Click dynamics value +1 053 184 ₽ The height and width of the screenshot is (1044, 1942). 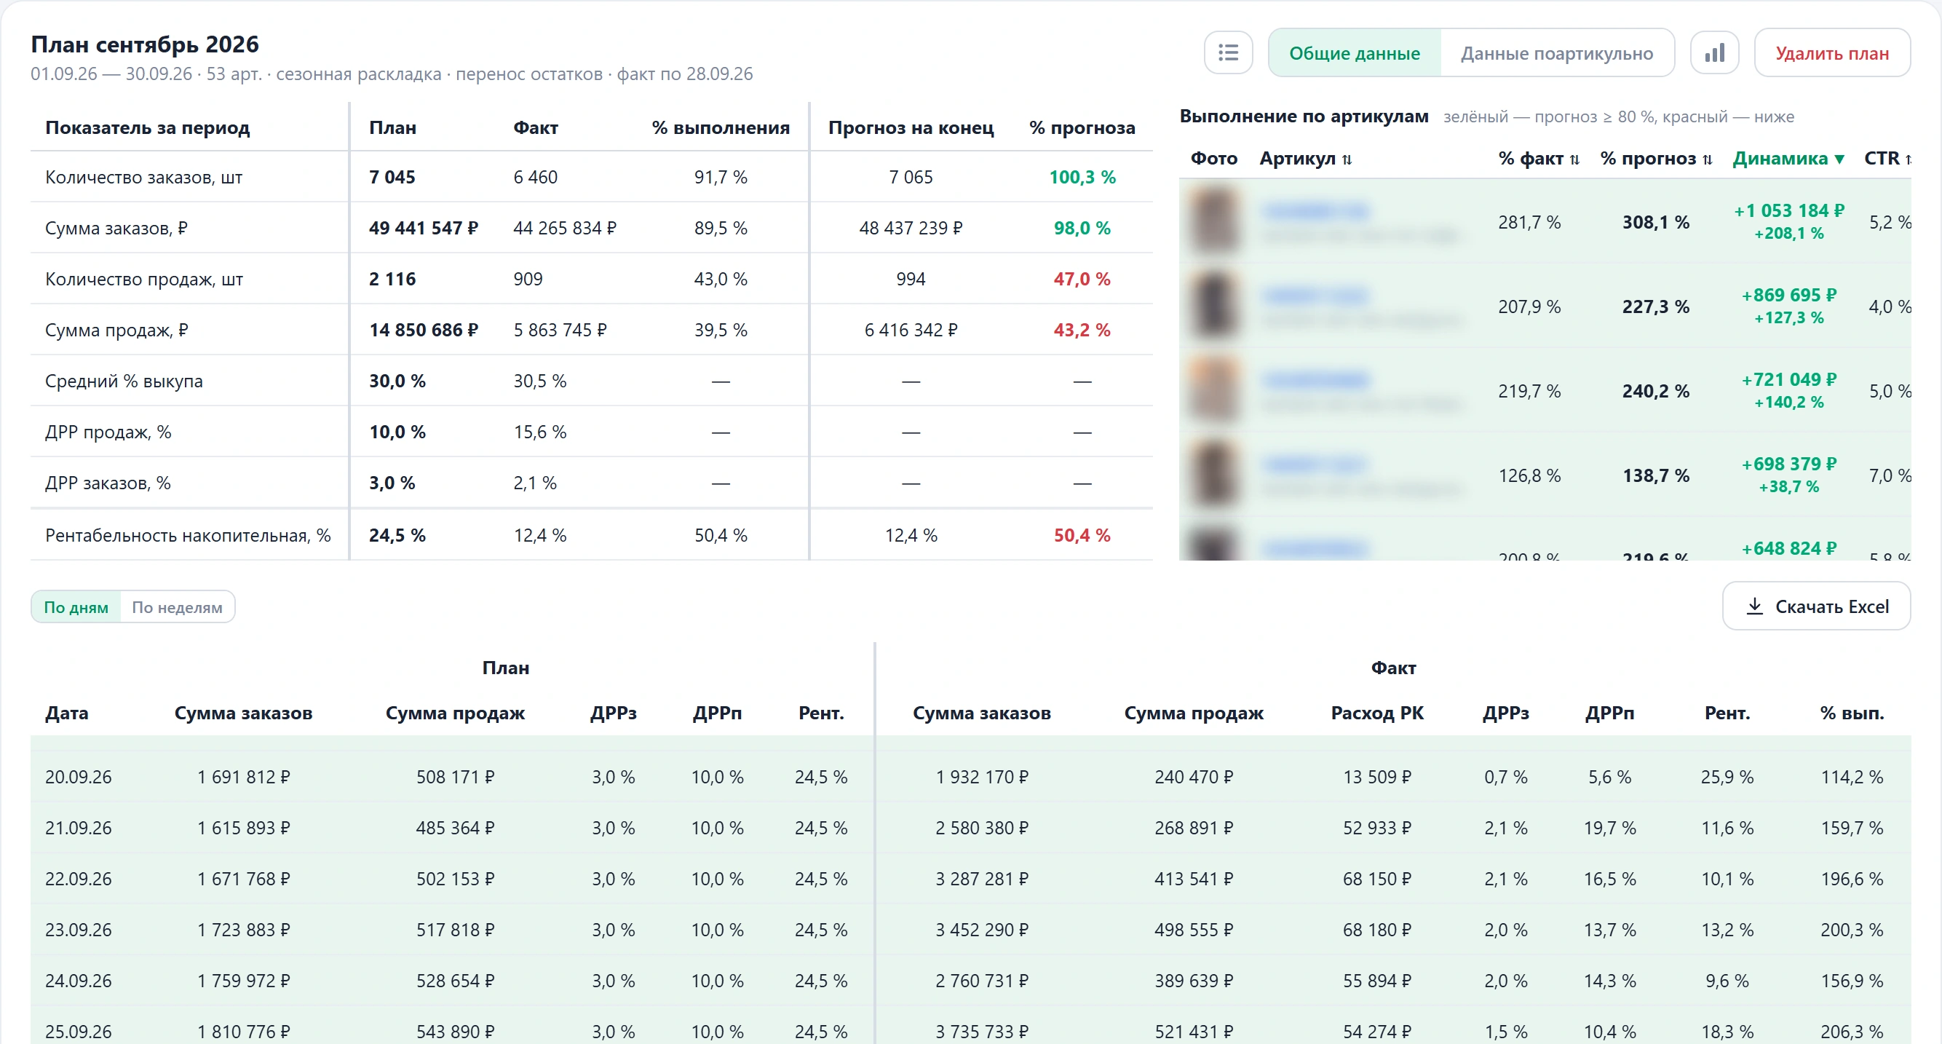tap(1789, 210)
